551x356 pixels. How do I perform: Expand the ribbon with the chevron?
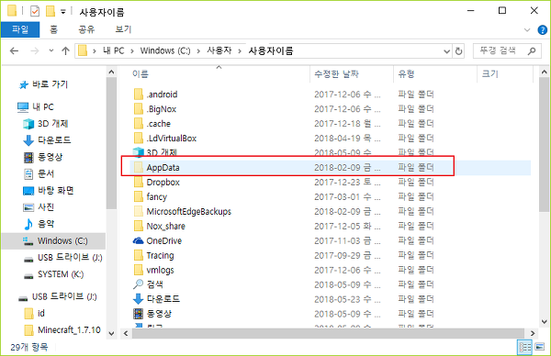coord(527,30)
